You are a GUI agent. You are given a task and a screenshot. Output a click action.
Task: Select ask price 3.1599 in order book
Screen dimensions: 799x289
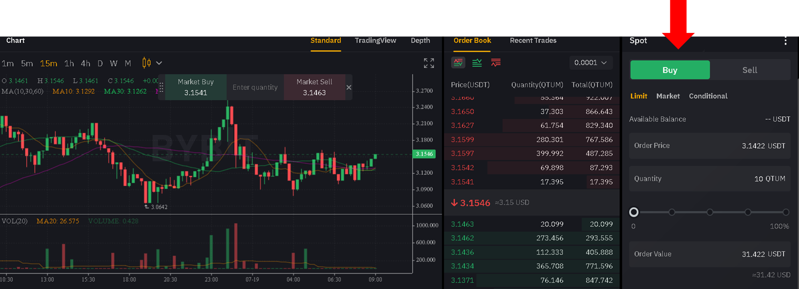pyautogui.click(x=462, y=139)
